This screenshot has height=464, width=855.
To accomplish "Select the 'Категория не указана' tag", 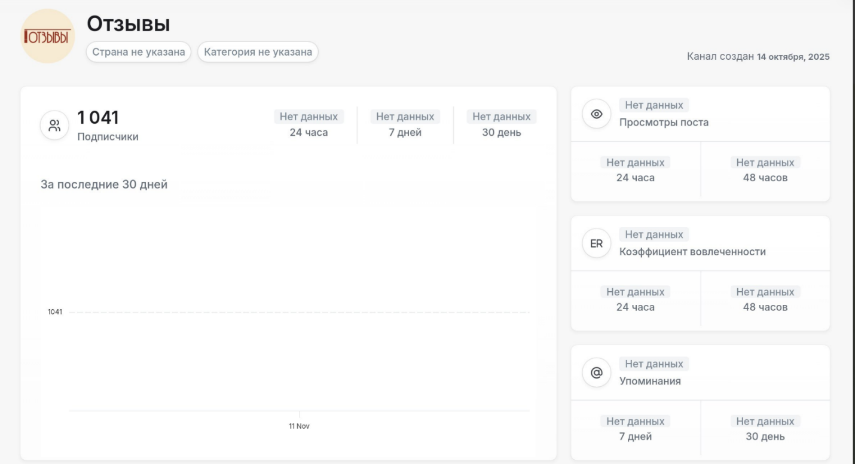I will [x=258, y=52].
